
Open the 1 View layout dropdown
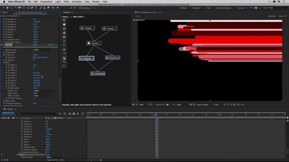(218, 105)
